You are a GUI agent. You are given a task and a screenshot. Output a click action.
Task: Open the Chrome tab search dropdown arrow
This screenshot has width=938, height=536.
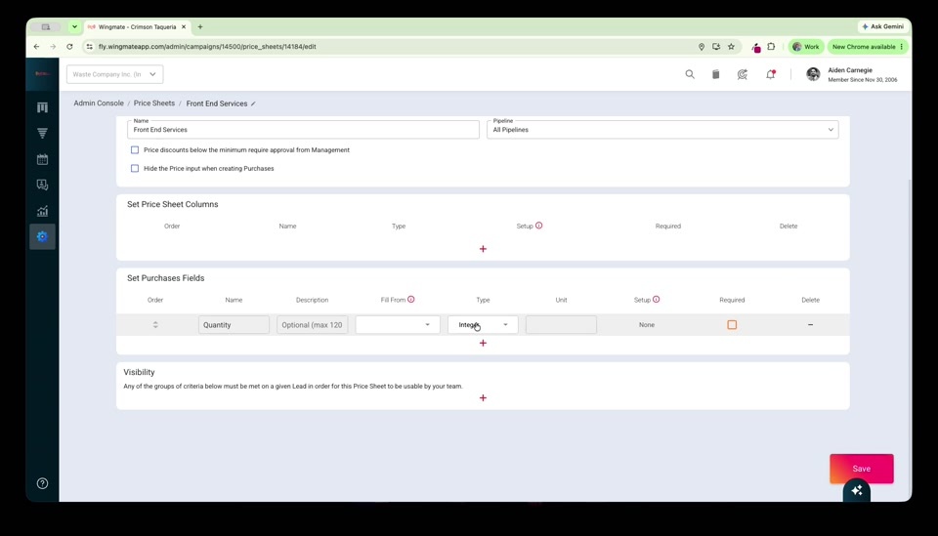click(x=74, y=27)
